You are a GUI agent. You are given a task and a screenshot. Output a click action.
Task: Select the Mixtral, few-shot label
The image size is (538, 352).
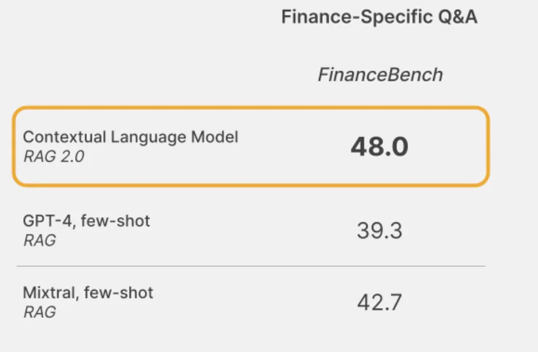pos(88,292)
